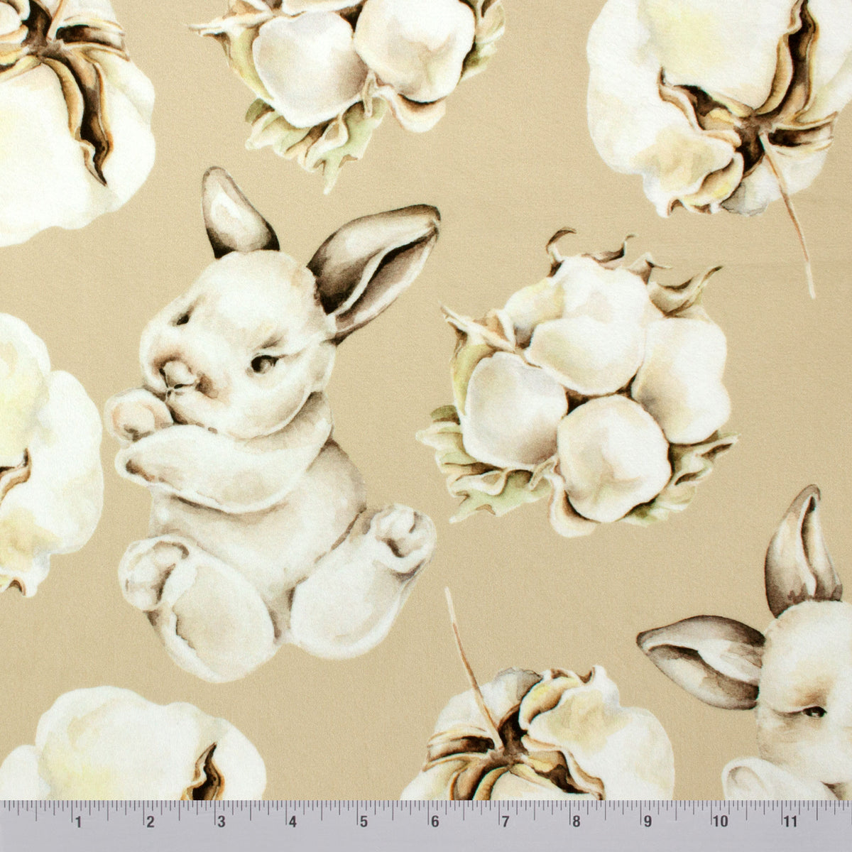Click the number 8 on the ruler

point(576,822)
